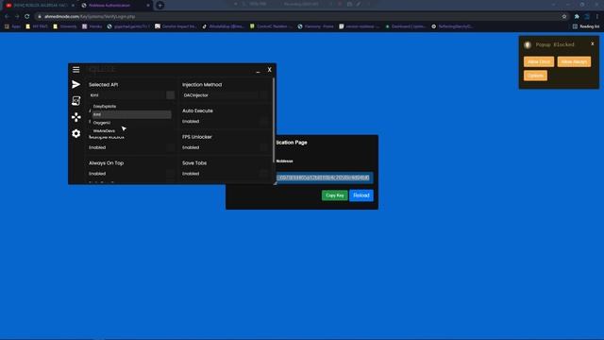Viewport: 604px width, 340px height.
Task: Toggle the Auto Execute switch
Action: (x=263, y=121)
